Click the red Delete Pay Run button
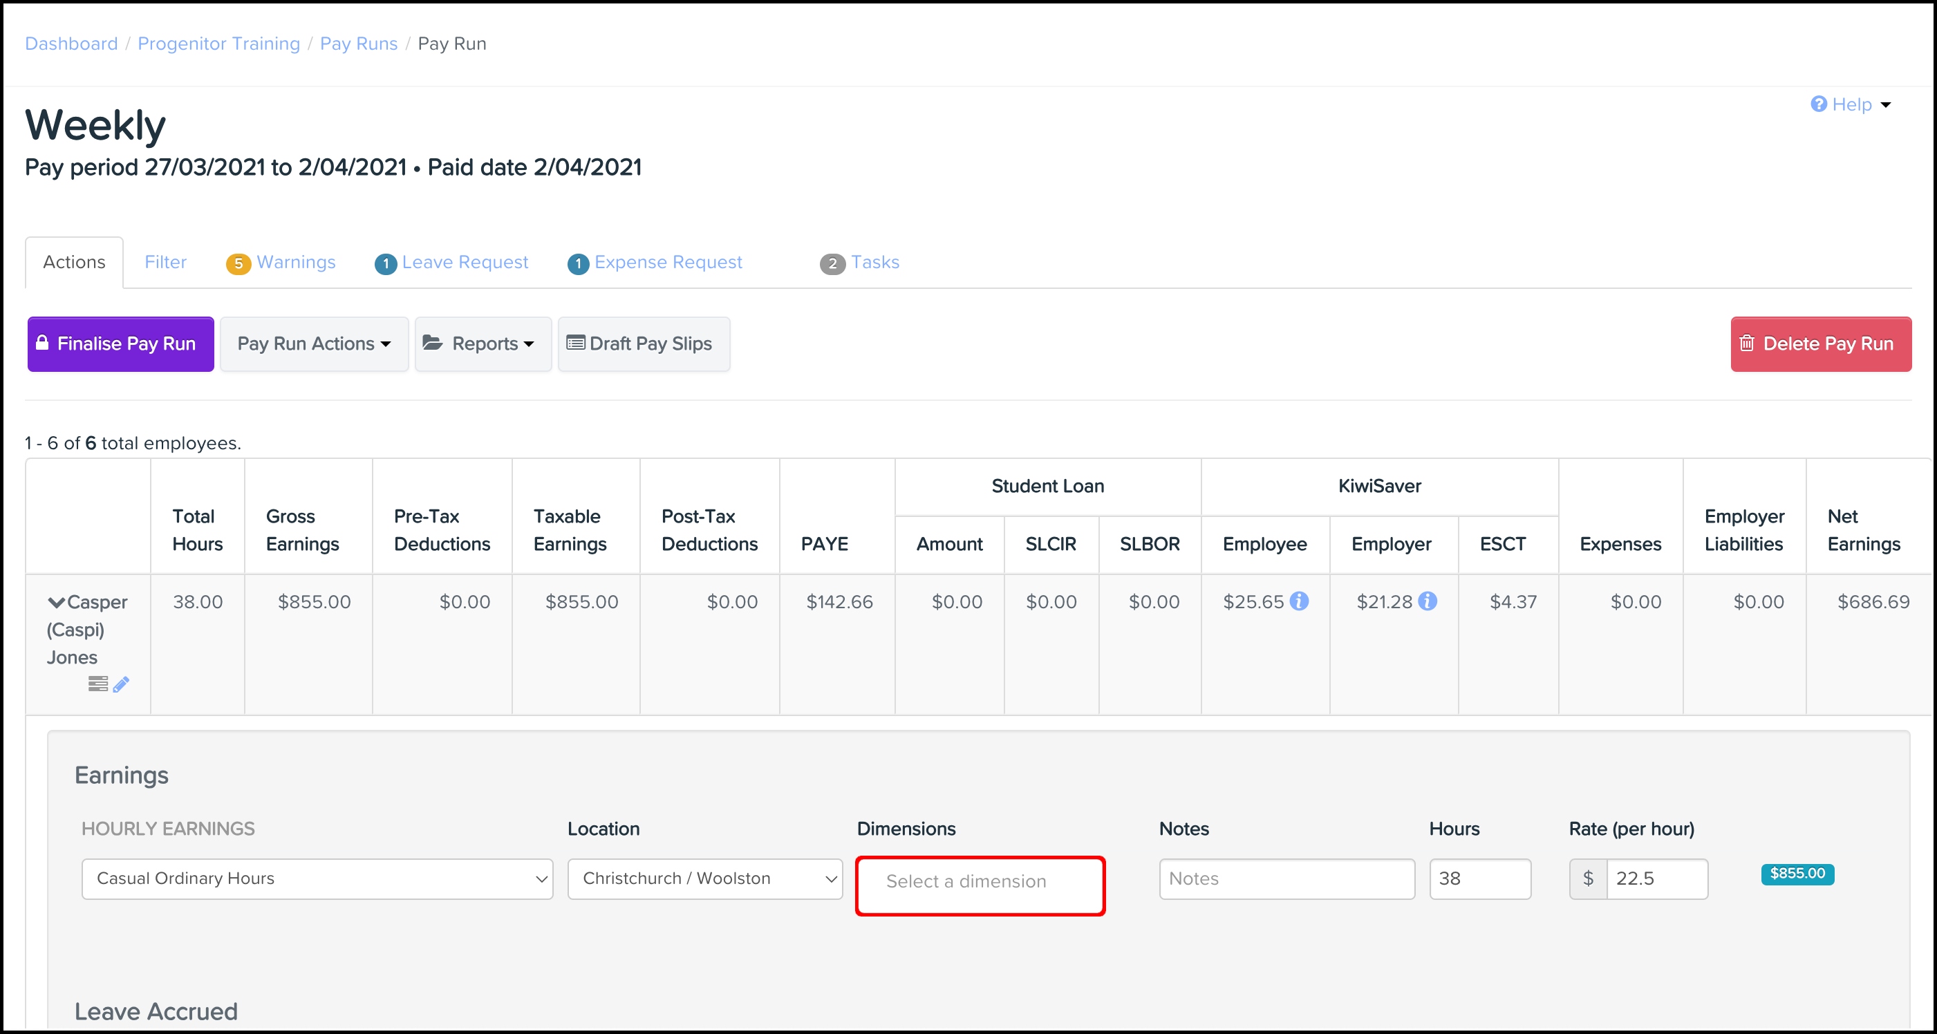 pyautogui.click(x=1820, y=344)
